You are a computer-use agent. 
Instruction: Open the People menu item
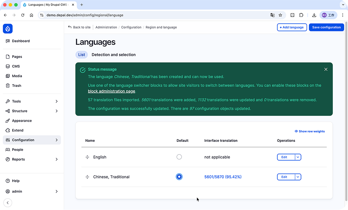(17, 150)
